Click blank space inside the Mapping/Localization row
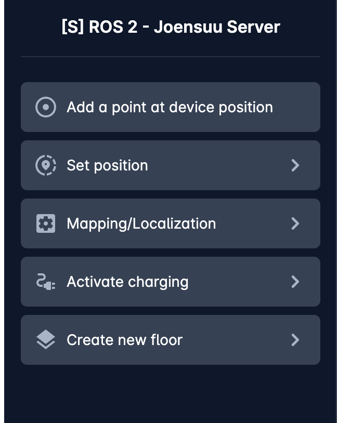 pyautogui.click(x=254, y=223)
